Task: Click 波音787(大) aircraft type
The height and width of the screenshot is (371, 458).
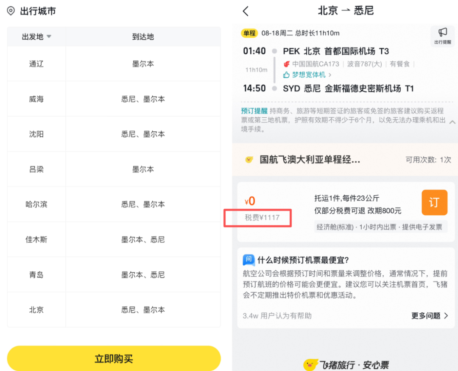Action: click(364, 64)
